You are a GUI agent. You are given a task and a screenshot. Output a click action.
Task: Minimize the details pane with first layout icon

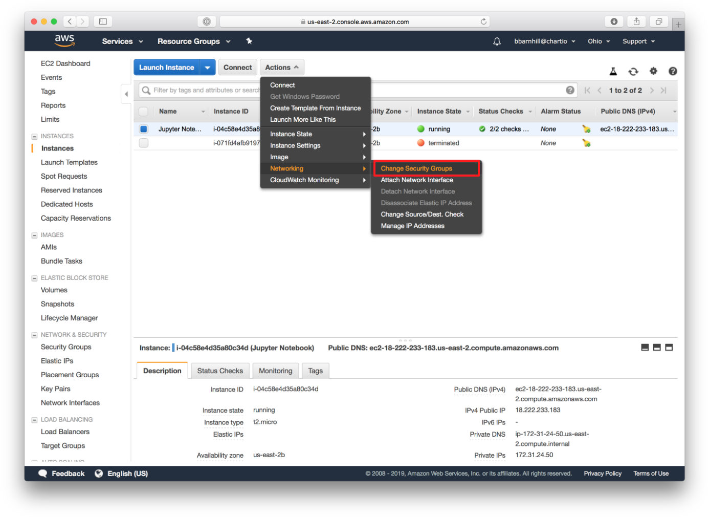pos(645,348)
